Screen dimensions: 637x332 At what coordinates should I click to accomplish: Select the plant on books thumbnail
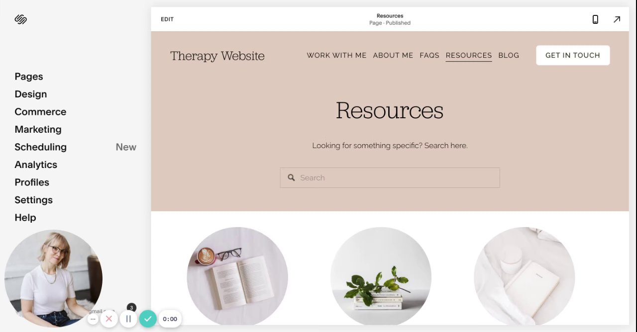[381, 276]
